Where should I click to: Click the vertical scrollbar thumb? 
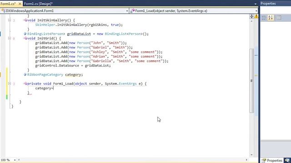(x=251, y=81)
